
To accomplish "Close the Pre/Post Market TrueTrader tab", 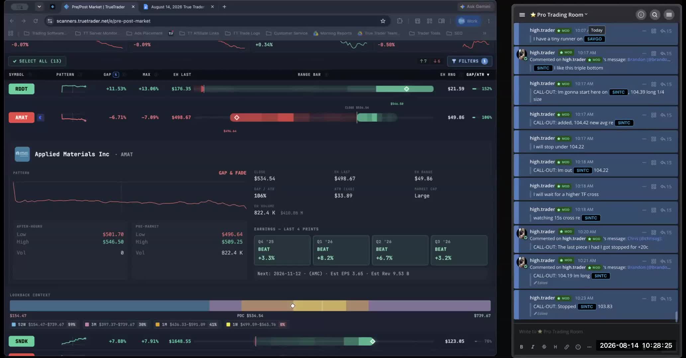I will coord(133,7).
